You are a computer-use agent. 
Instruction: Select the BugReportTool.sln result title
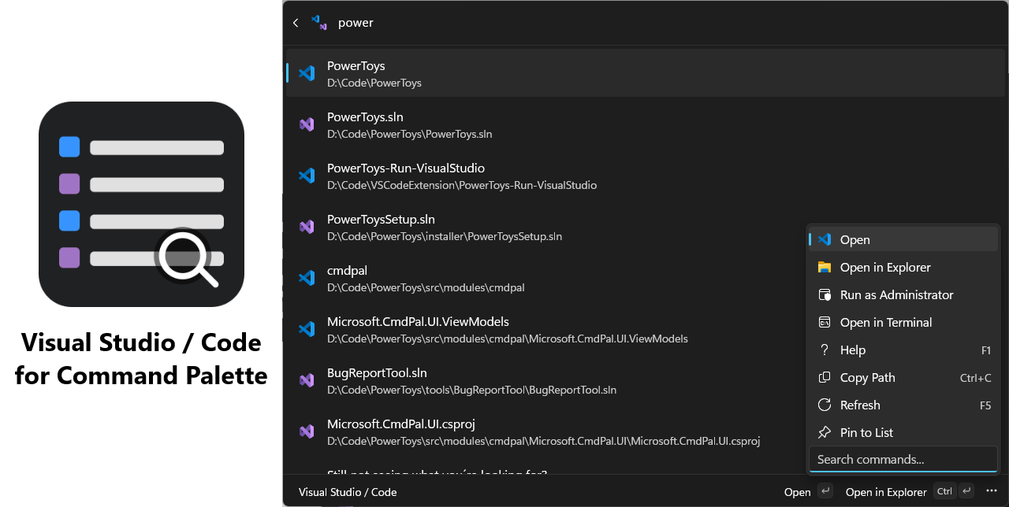coord(377,373)
